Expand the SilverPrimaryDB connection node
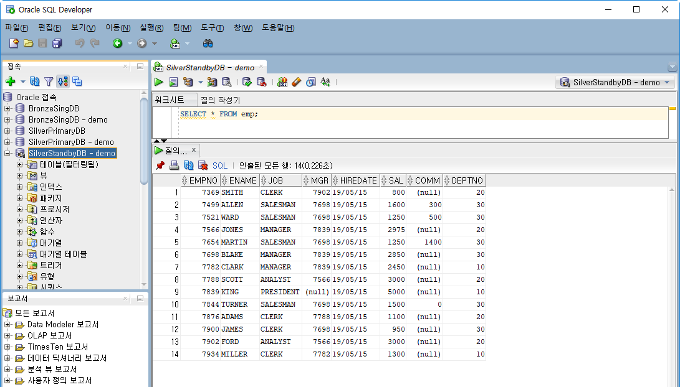Screen dimensions: 680x387 pyautogui.click(x=7, y=131)
